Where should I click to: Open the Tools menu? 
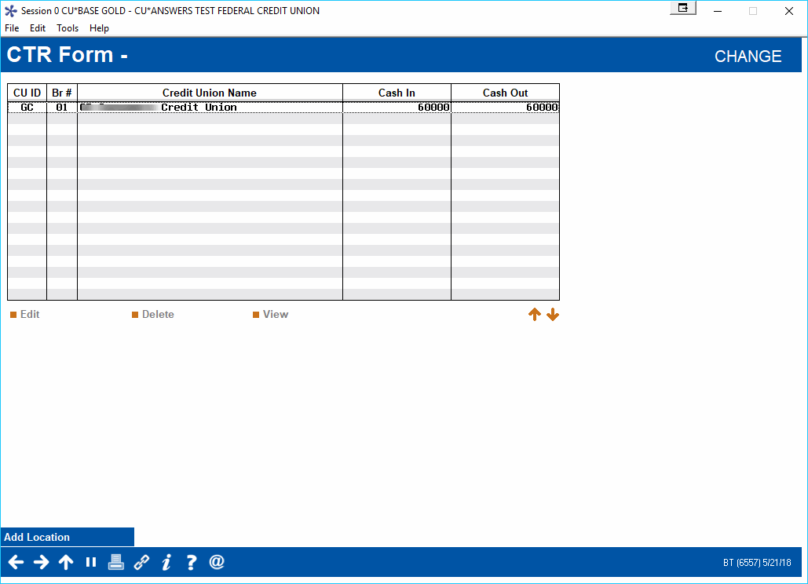[x=68, y=27]
